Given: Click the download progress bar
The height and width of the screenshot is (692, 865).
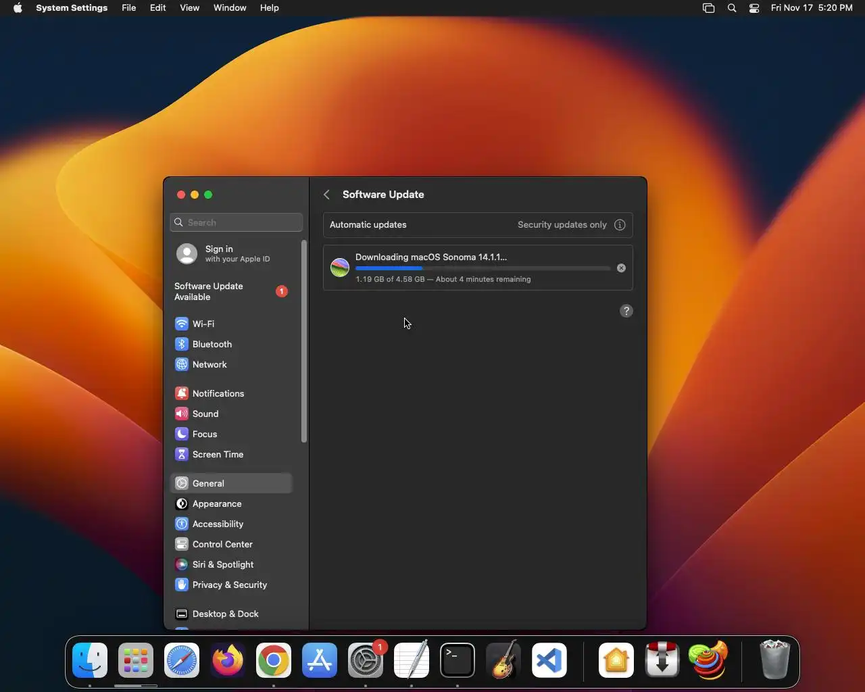Looking at the screenshot, I should coord(483,268).
